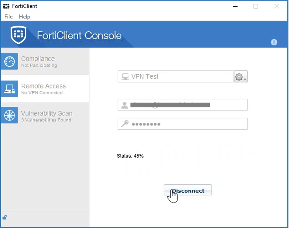Click the Disconnect button
This screenshot has height=230, width=290.
pos(188,191)
